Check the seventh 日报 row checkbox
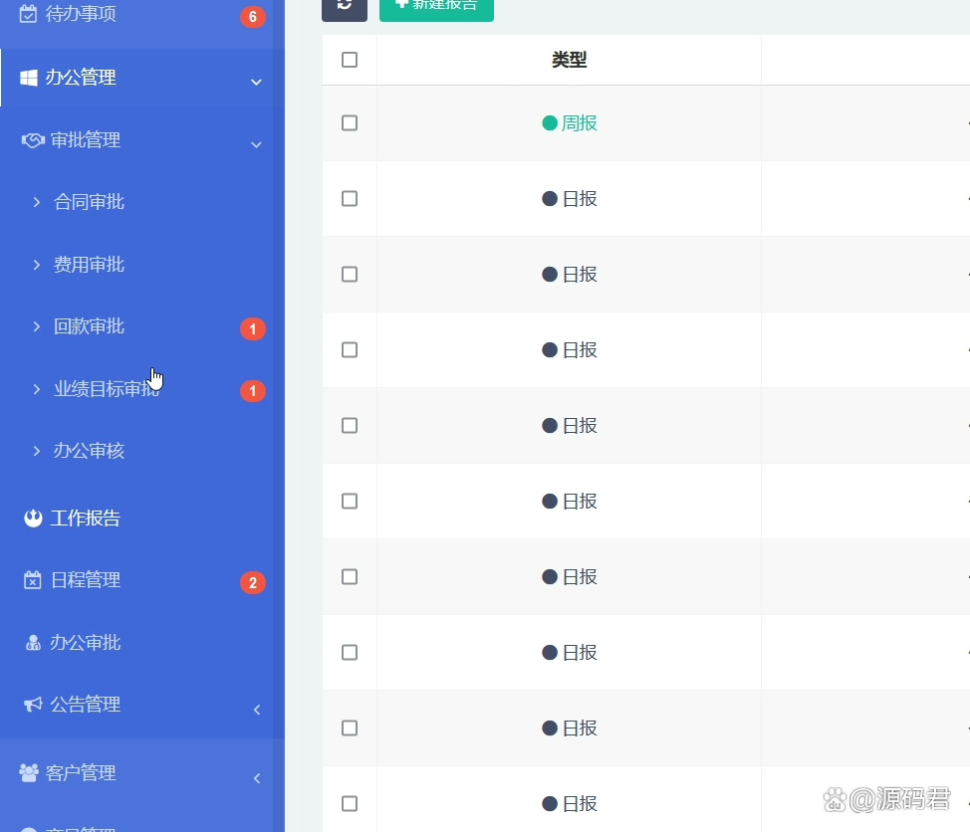 (350, 652)
